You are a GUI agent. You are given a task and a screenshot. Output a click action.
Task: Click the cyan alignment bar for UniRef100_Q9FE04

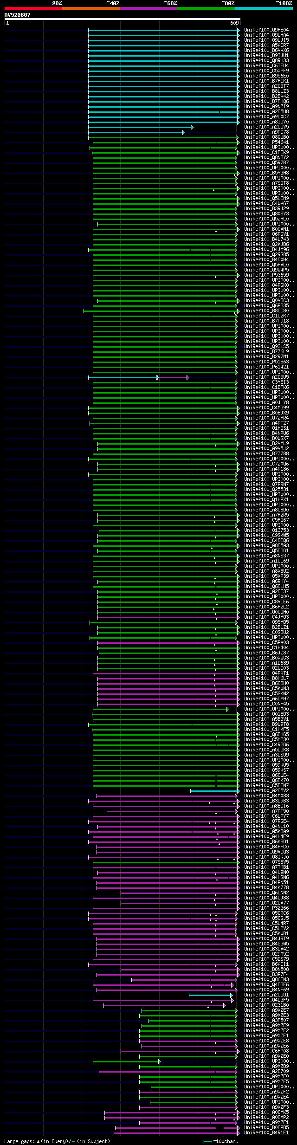[x=164, y=30]
